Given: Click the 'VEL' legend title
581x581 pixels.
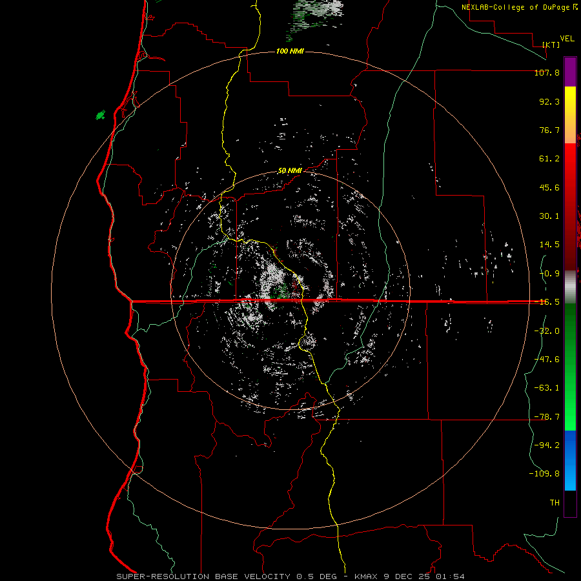Looking at the screenshot, I should pyautogui.click(x=567, y=39).
